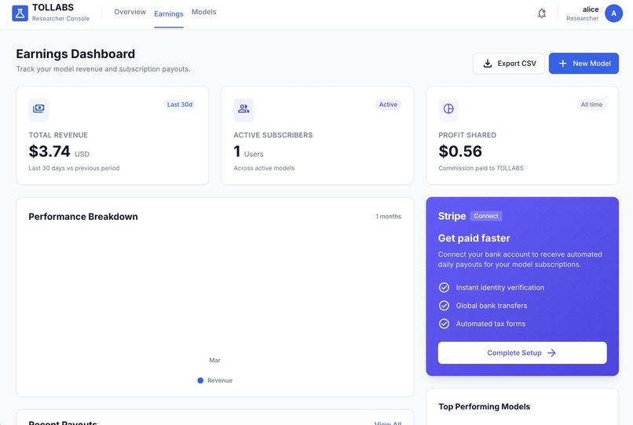Click the Earnings Dashboard heading

(75, 53)
